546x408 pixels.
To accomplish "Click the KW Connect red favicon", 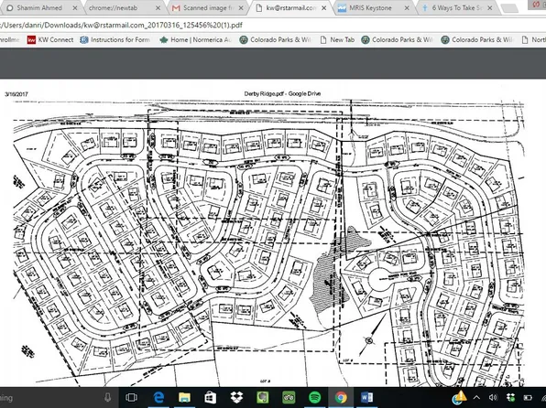I will tap(31, 40).
